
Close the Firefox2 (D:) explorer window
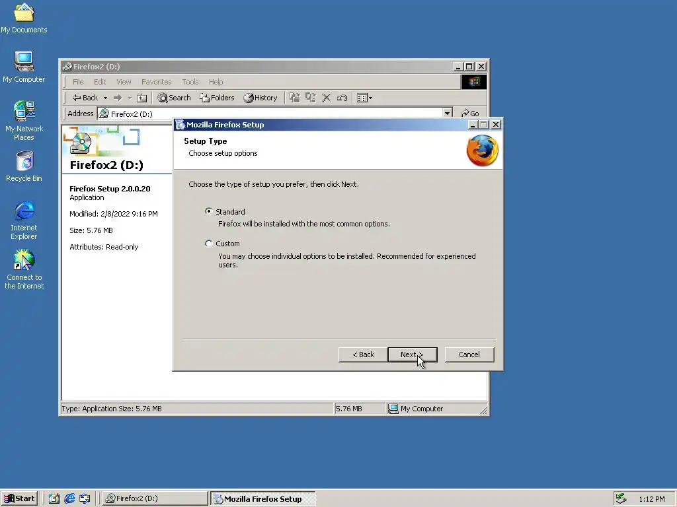pyautogui.click(x=481, y=67)
